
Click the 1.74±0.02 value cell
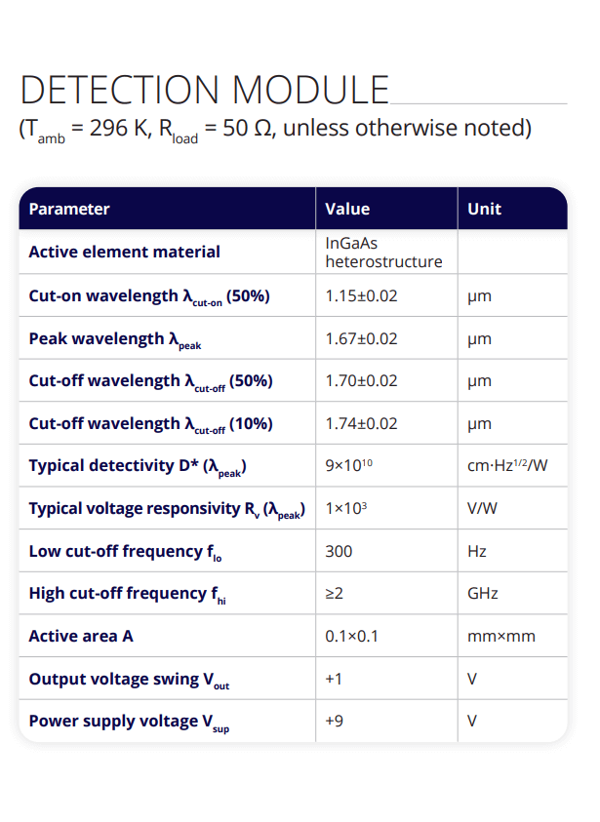tap(361, 423)
